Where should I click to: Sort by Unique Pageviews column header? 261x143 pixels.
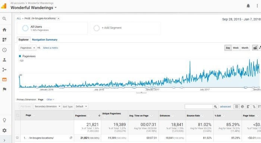[x=111, y=113]
